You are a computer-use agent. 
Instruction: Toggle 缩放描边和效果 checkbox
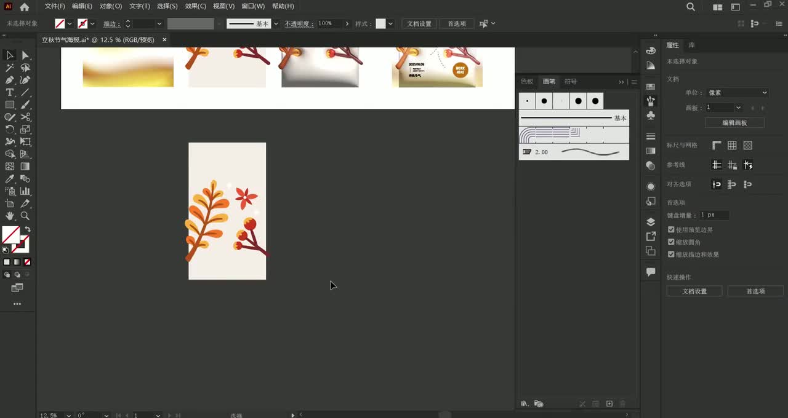point(671,254)
